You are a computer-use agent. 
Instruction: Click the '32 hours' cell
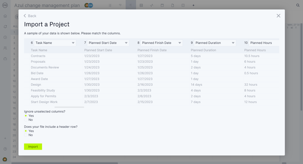pos(251,84)
